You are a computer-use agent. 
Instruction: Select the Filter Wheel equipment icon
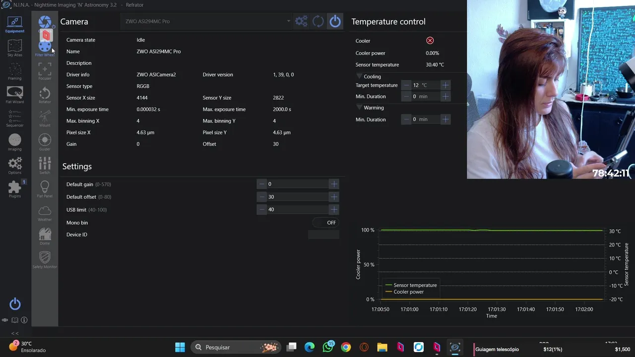pyautogui.click(x=45, y=48)
